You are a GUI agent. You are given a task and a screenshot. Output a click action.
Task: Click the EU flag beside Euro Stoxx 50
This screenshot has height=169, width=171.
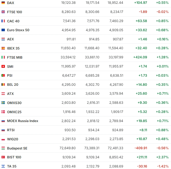(x=3, y=30)
